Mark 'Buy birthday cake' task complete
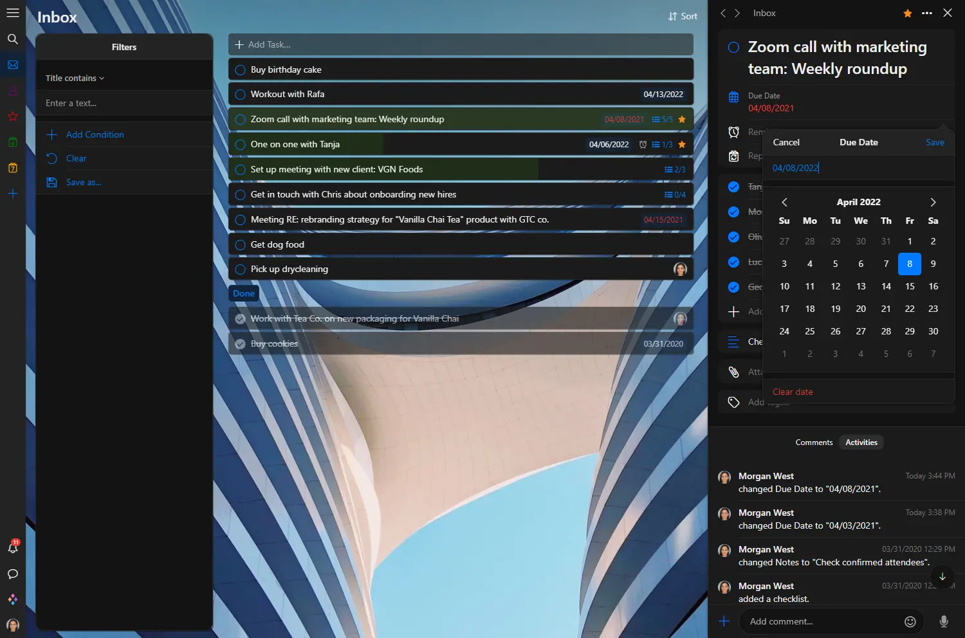The width and height of the screenshot is (965, 638). (x=241, y=70)
